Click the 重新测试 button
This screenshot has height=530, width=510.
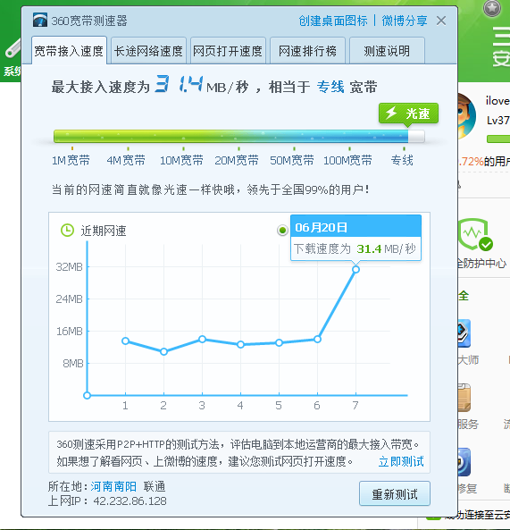point(395,494)
